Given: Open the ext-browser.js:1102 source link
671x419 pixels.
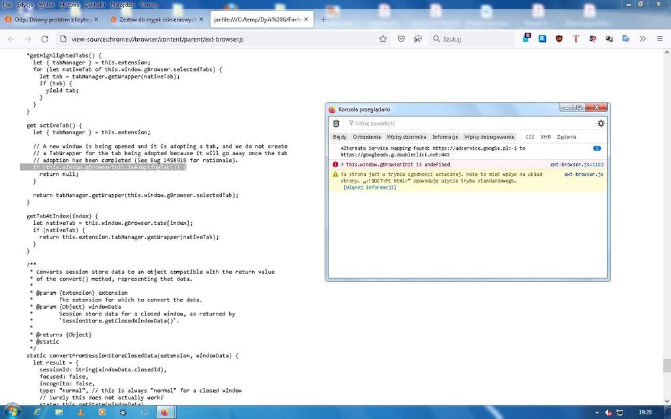Looking at the screenshot, I should click(577, 165).
